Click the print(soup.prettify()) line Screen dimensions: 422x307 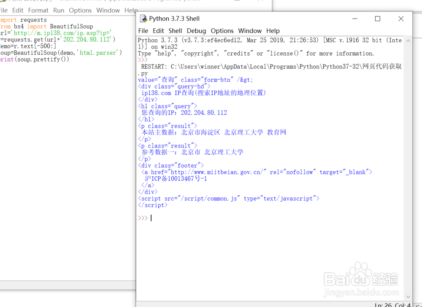pyautogui.click(x=35, y=59)
